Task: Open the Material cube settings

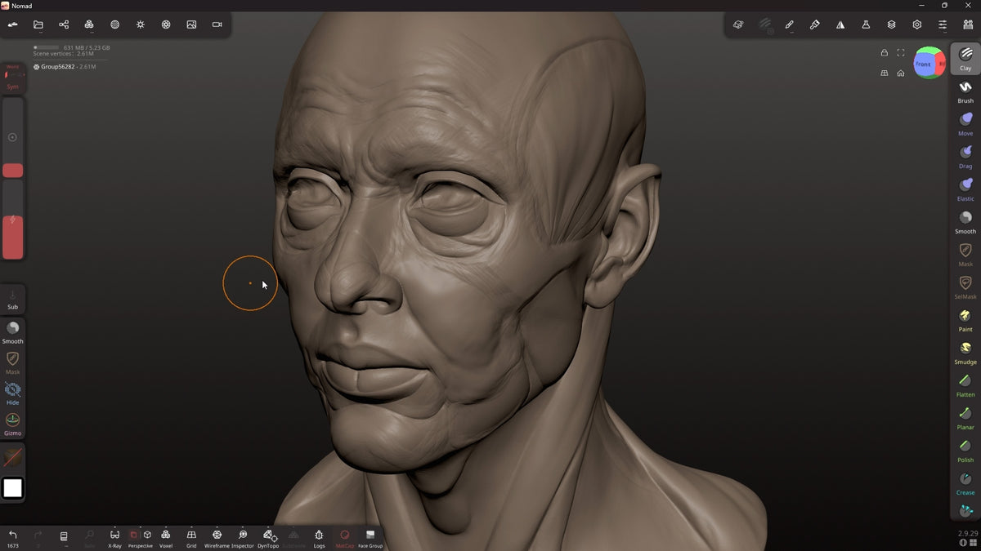Action: point(738,24)
